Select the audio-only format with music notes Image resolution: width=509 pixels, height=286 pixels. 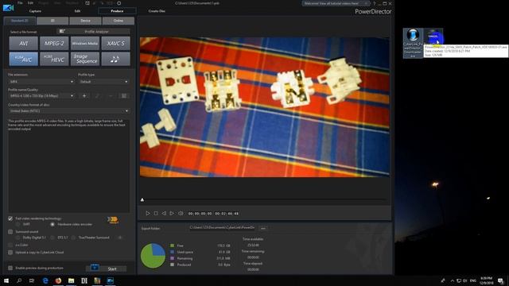(116, 59)
